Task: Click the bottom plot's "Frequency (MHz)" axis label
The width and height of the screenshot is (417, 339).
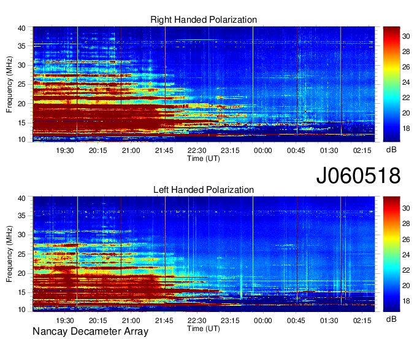Action: [x=9, y=254]
